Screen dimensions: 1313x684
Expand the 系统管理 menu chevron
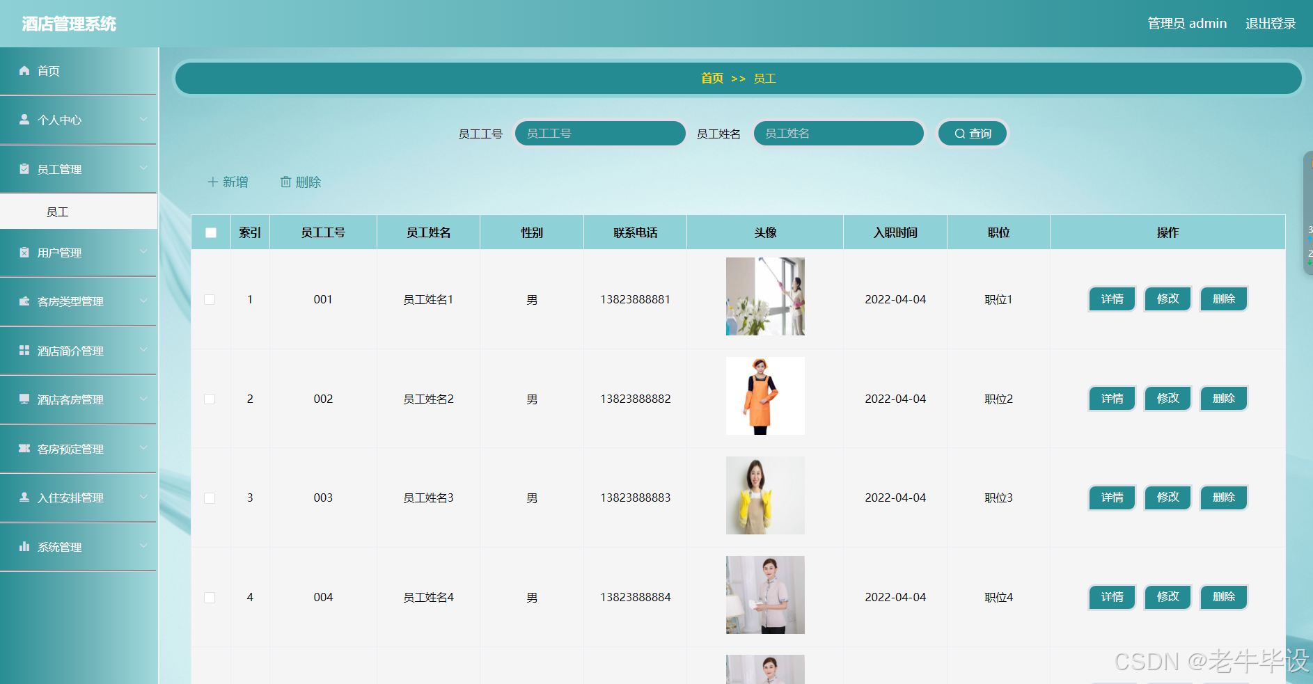pos(143,546)
